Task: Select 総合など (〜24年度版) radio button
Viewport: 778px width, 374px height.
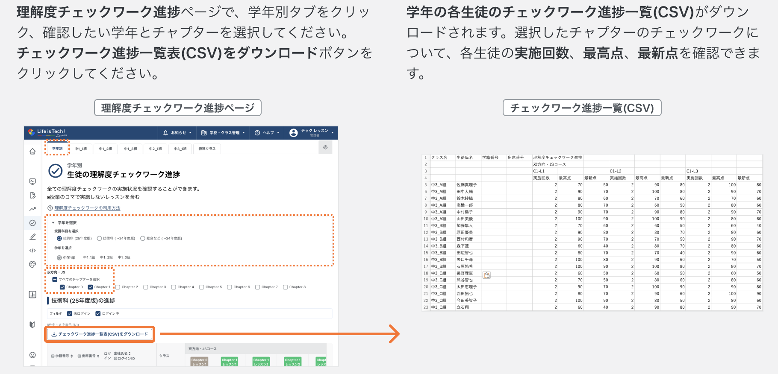Action: click(143, 238)
